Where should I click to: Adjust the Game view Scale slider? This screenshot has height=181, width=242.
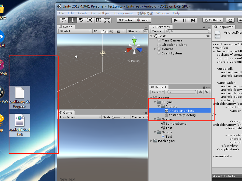[x=116, y=117]
